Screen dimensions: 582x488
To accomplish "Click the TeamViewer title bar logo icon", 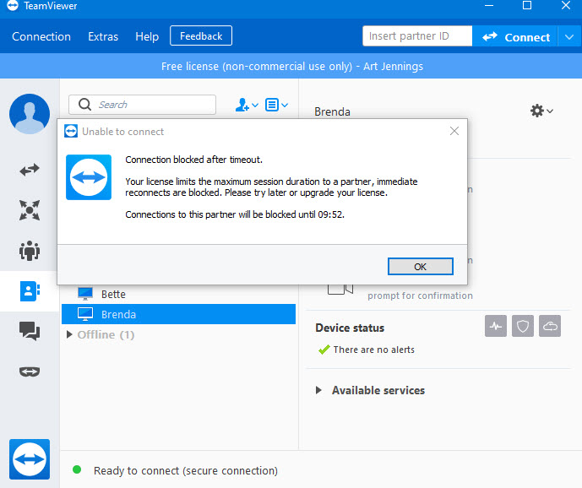I will [x=13, y=6].
